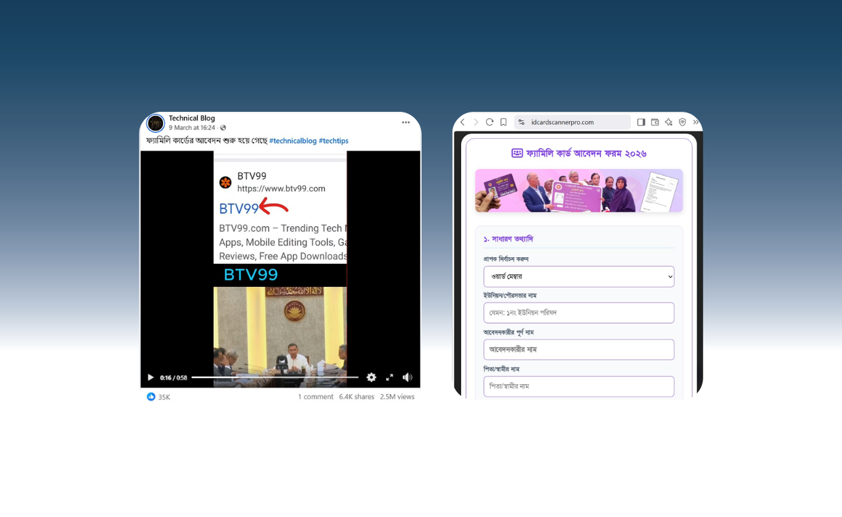Mute the video volume
The height and width of the screenshot is (517, 842).
407,378
